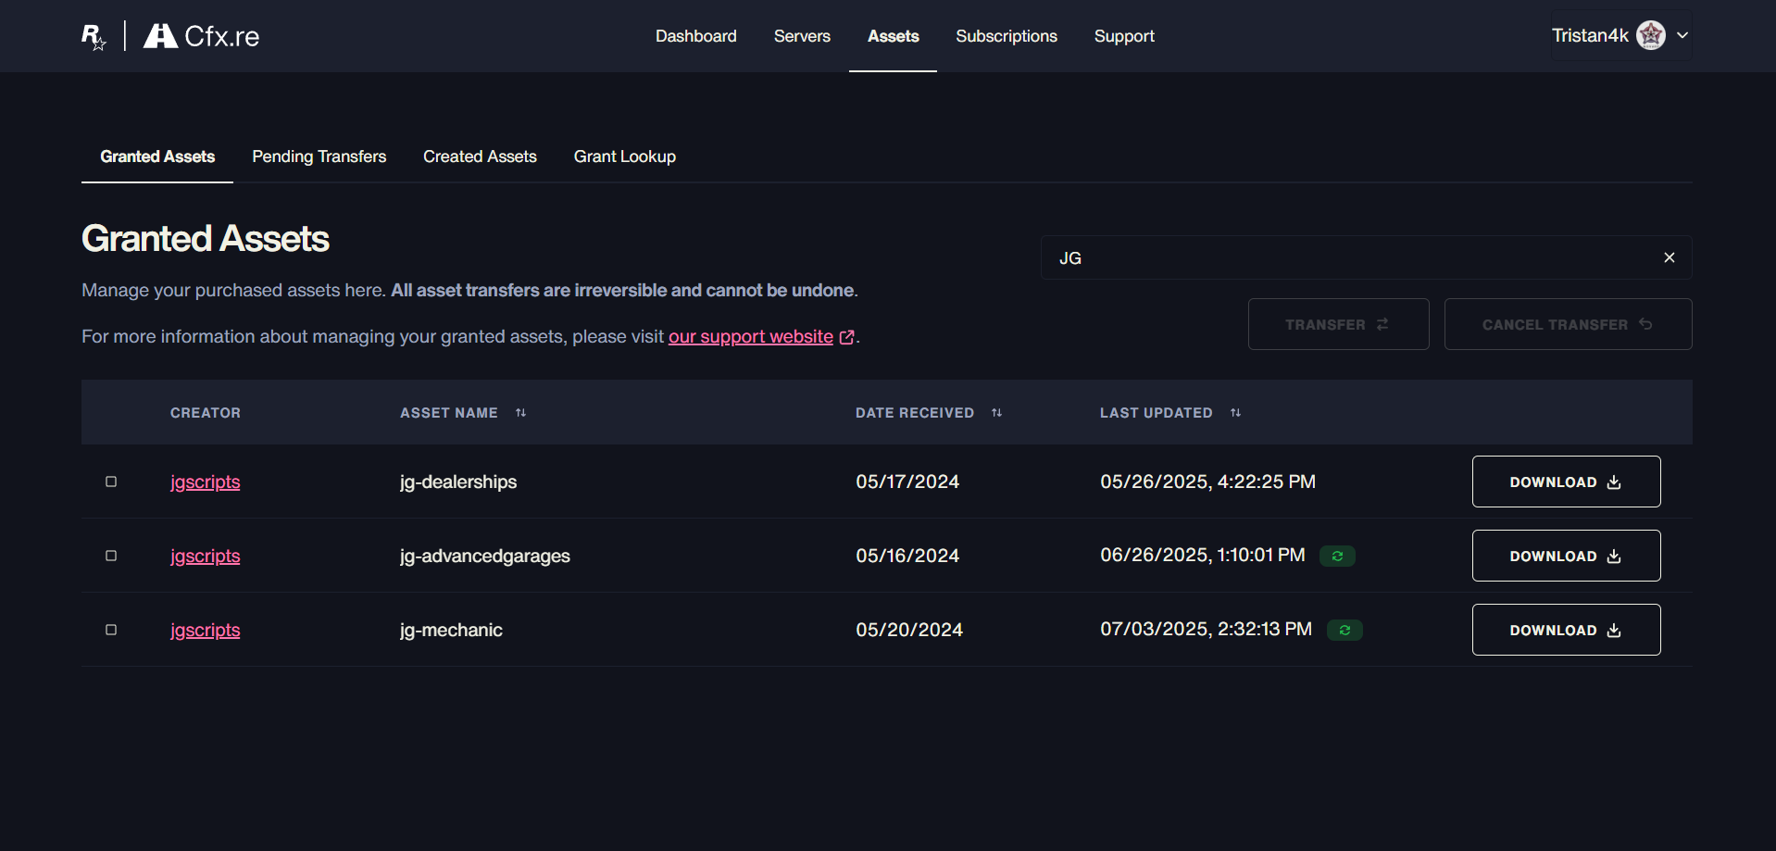Click green refresh badge on jg-mechanic row
Screen dimensions: 1776x851
point(1345,630)
